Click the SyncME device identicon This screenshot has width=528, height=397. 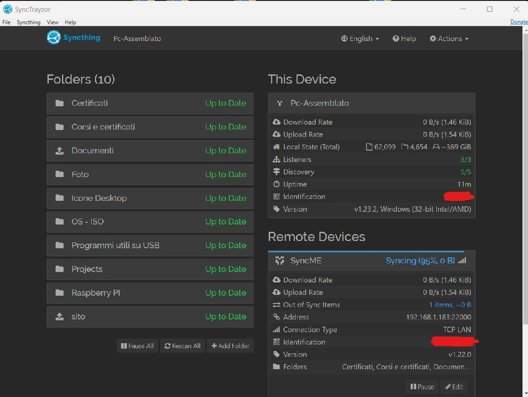coord(279,261)
